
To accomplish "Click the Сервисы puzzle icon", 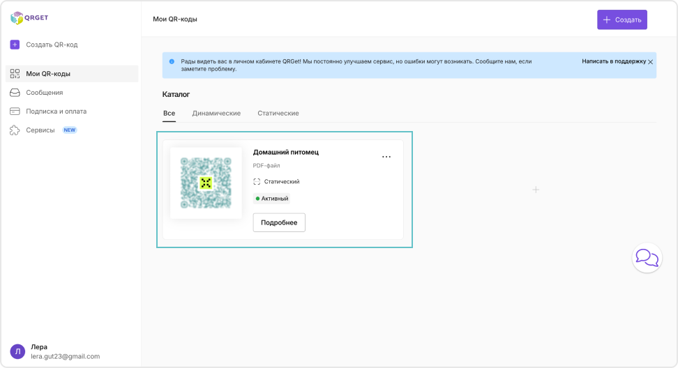I will (15, 130).
